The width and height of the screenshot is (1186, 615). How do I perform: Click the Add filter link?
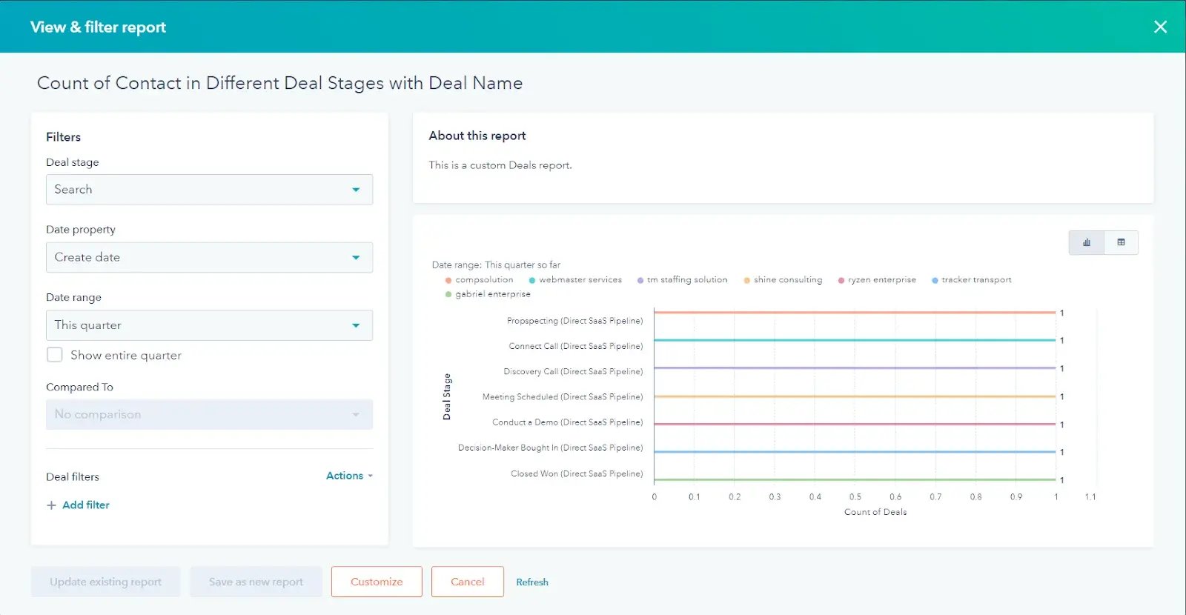coord(86,505)
